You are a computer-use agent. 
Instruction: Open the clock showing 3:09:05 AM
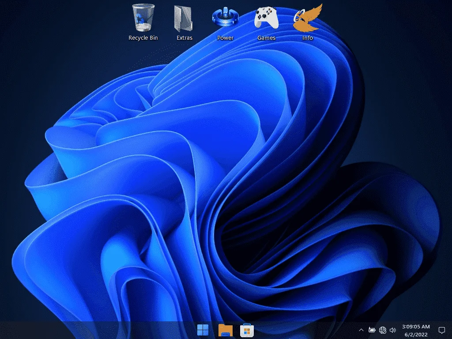tap(416, 327)
